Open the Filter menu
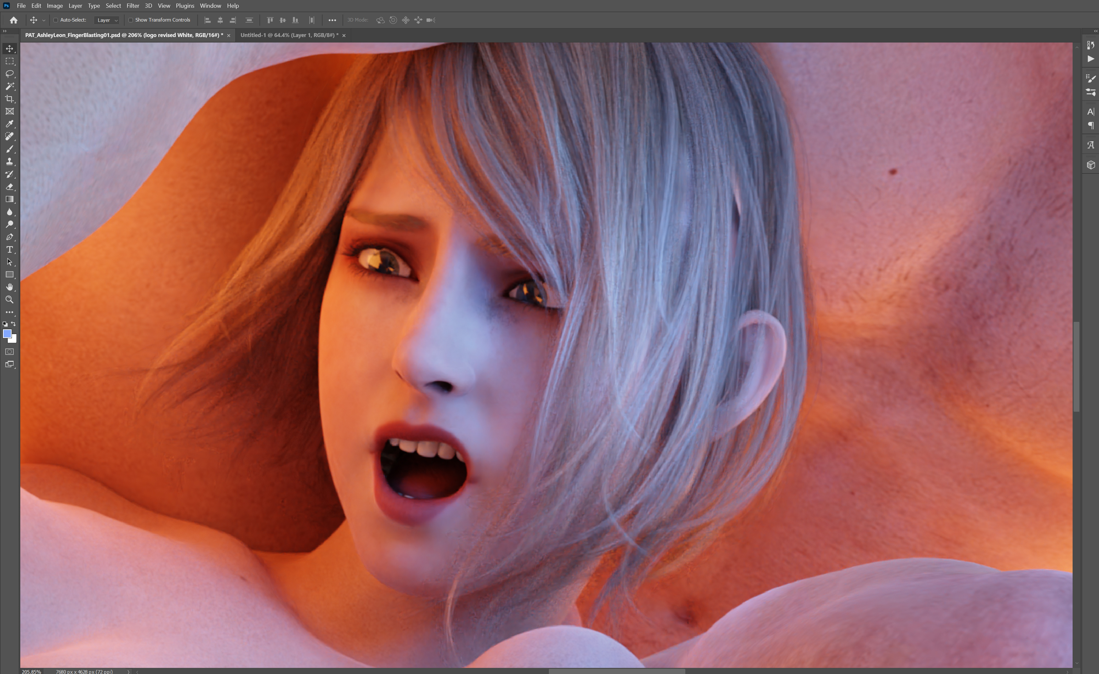This screenshot has height=674, width=1099. (x=133, y=6)
